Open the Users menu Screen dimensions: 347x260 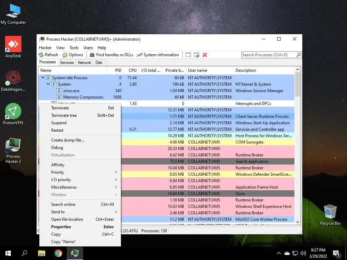click(x=88, y=47)
